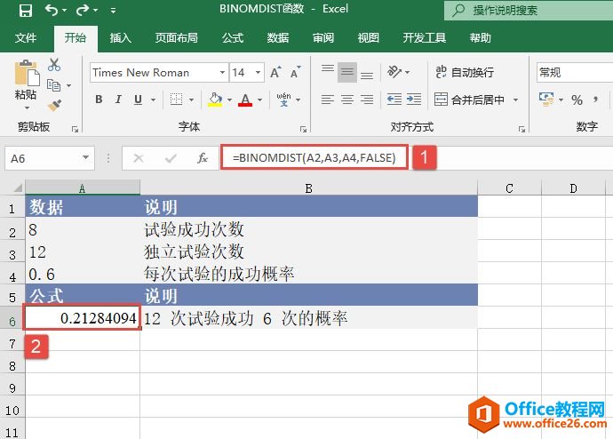Select cell A6 containing 0.21284094
Viewport: 613px width, 439px height.
(83, 318)
